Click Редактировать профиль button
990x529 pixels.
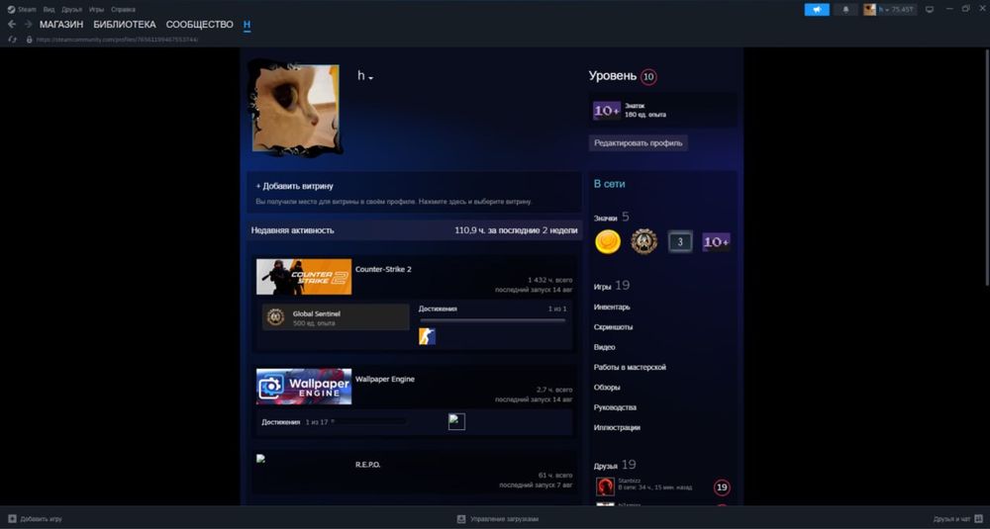[639, 143]
